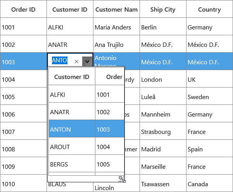Click the Tsawassen ship city cell
Viewport: 233px width, 192px height.
[163, 184]
